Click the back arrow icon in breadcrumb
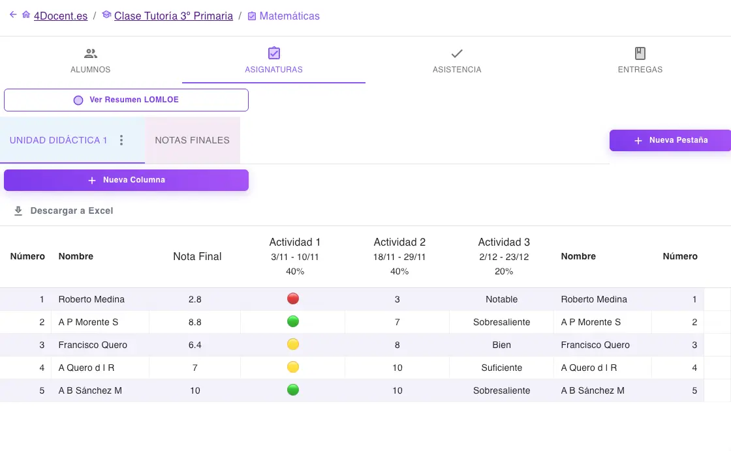 13,15
